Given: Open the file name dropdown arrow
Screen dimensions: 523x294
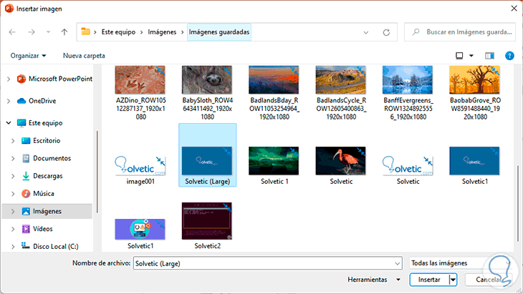Looking at the screenshot, I should click(397, 263).
